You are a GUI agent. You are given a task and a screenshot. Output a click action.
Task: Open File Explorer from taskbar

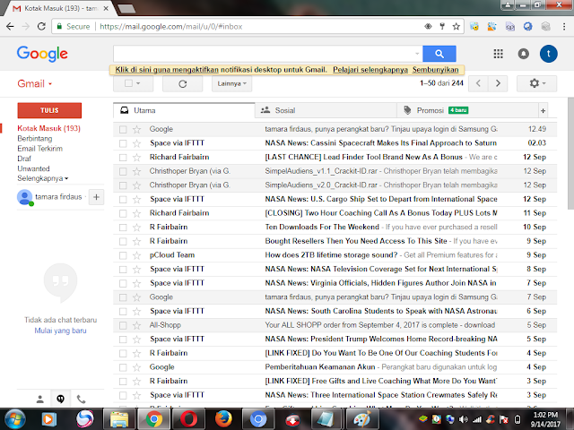click(x=119, y=419)
